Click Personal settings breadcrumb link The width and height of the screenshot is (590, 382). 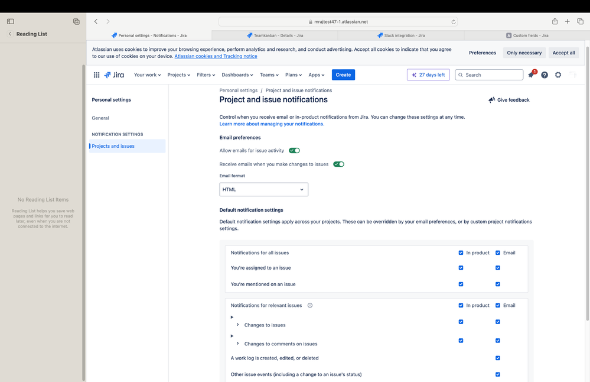239,90
